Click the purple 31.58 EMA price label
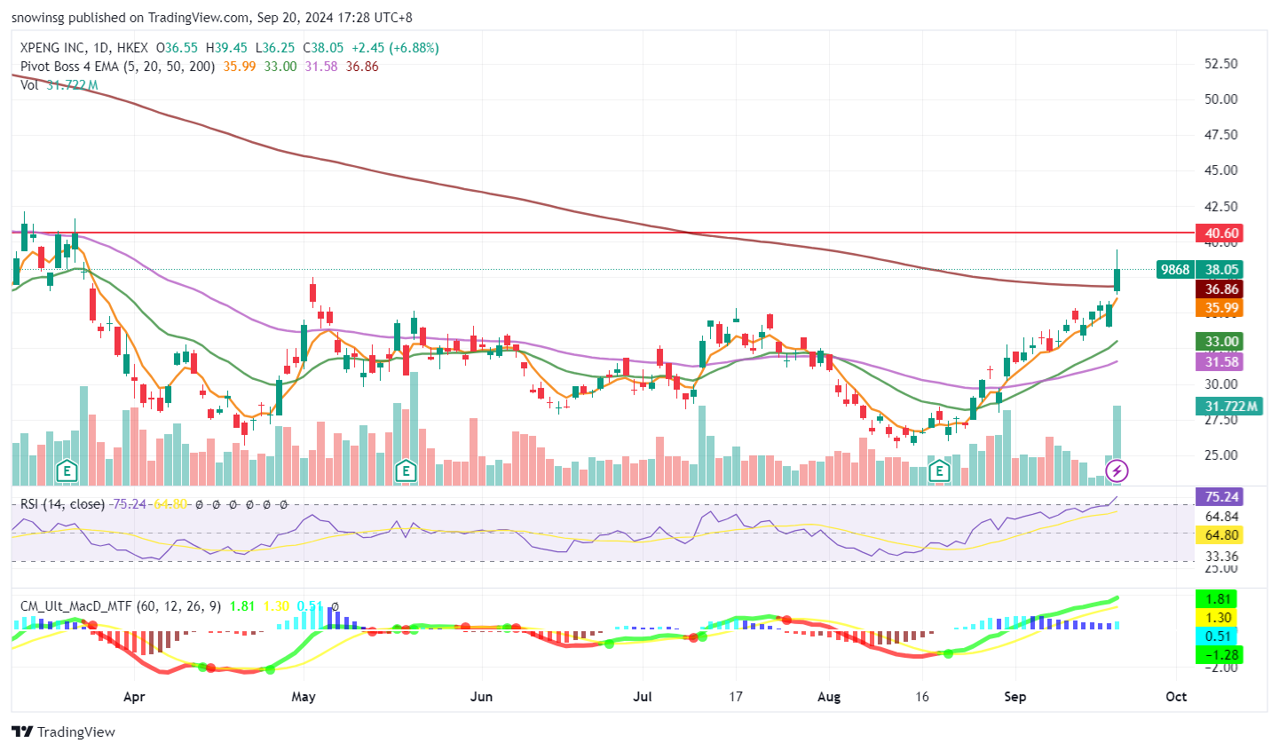1279x751 pixels. point(1221,362)
